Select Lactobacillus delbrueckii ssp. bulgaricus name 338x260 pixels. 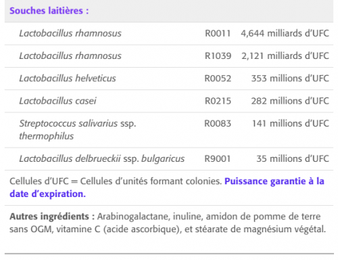pyautogui.click(x=102, y=158)
